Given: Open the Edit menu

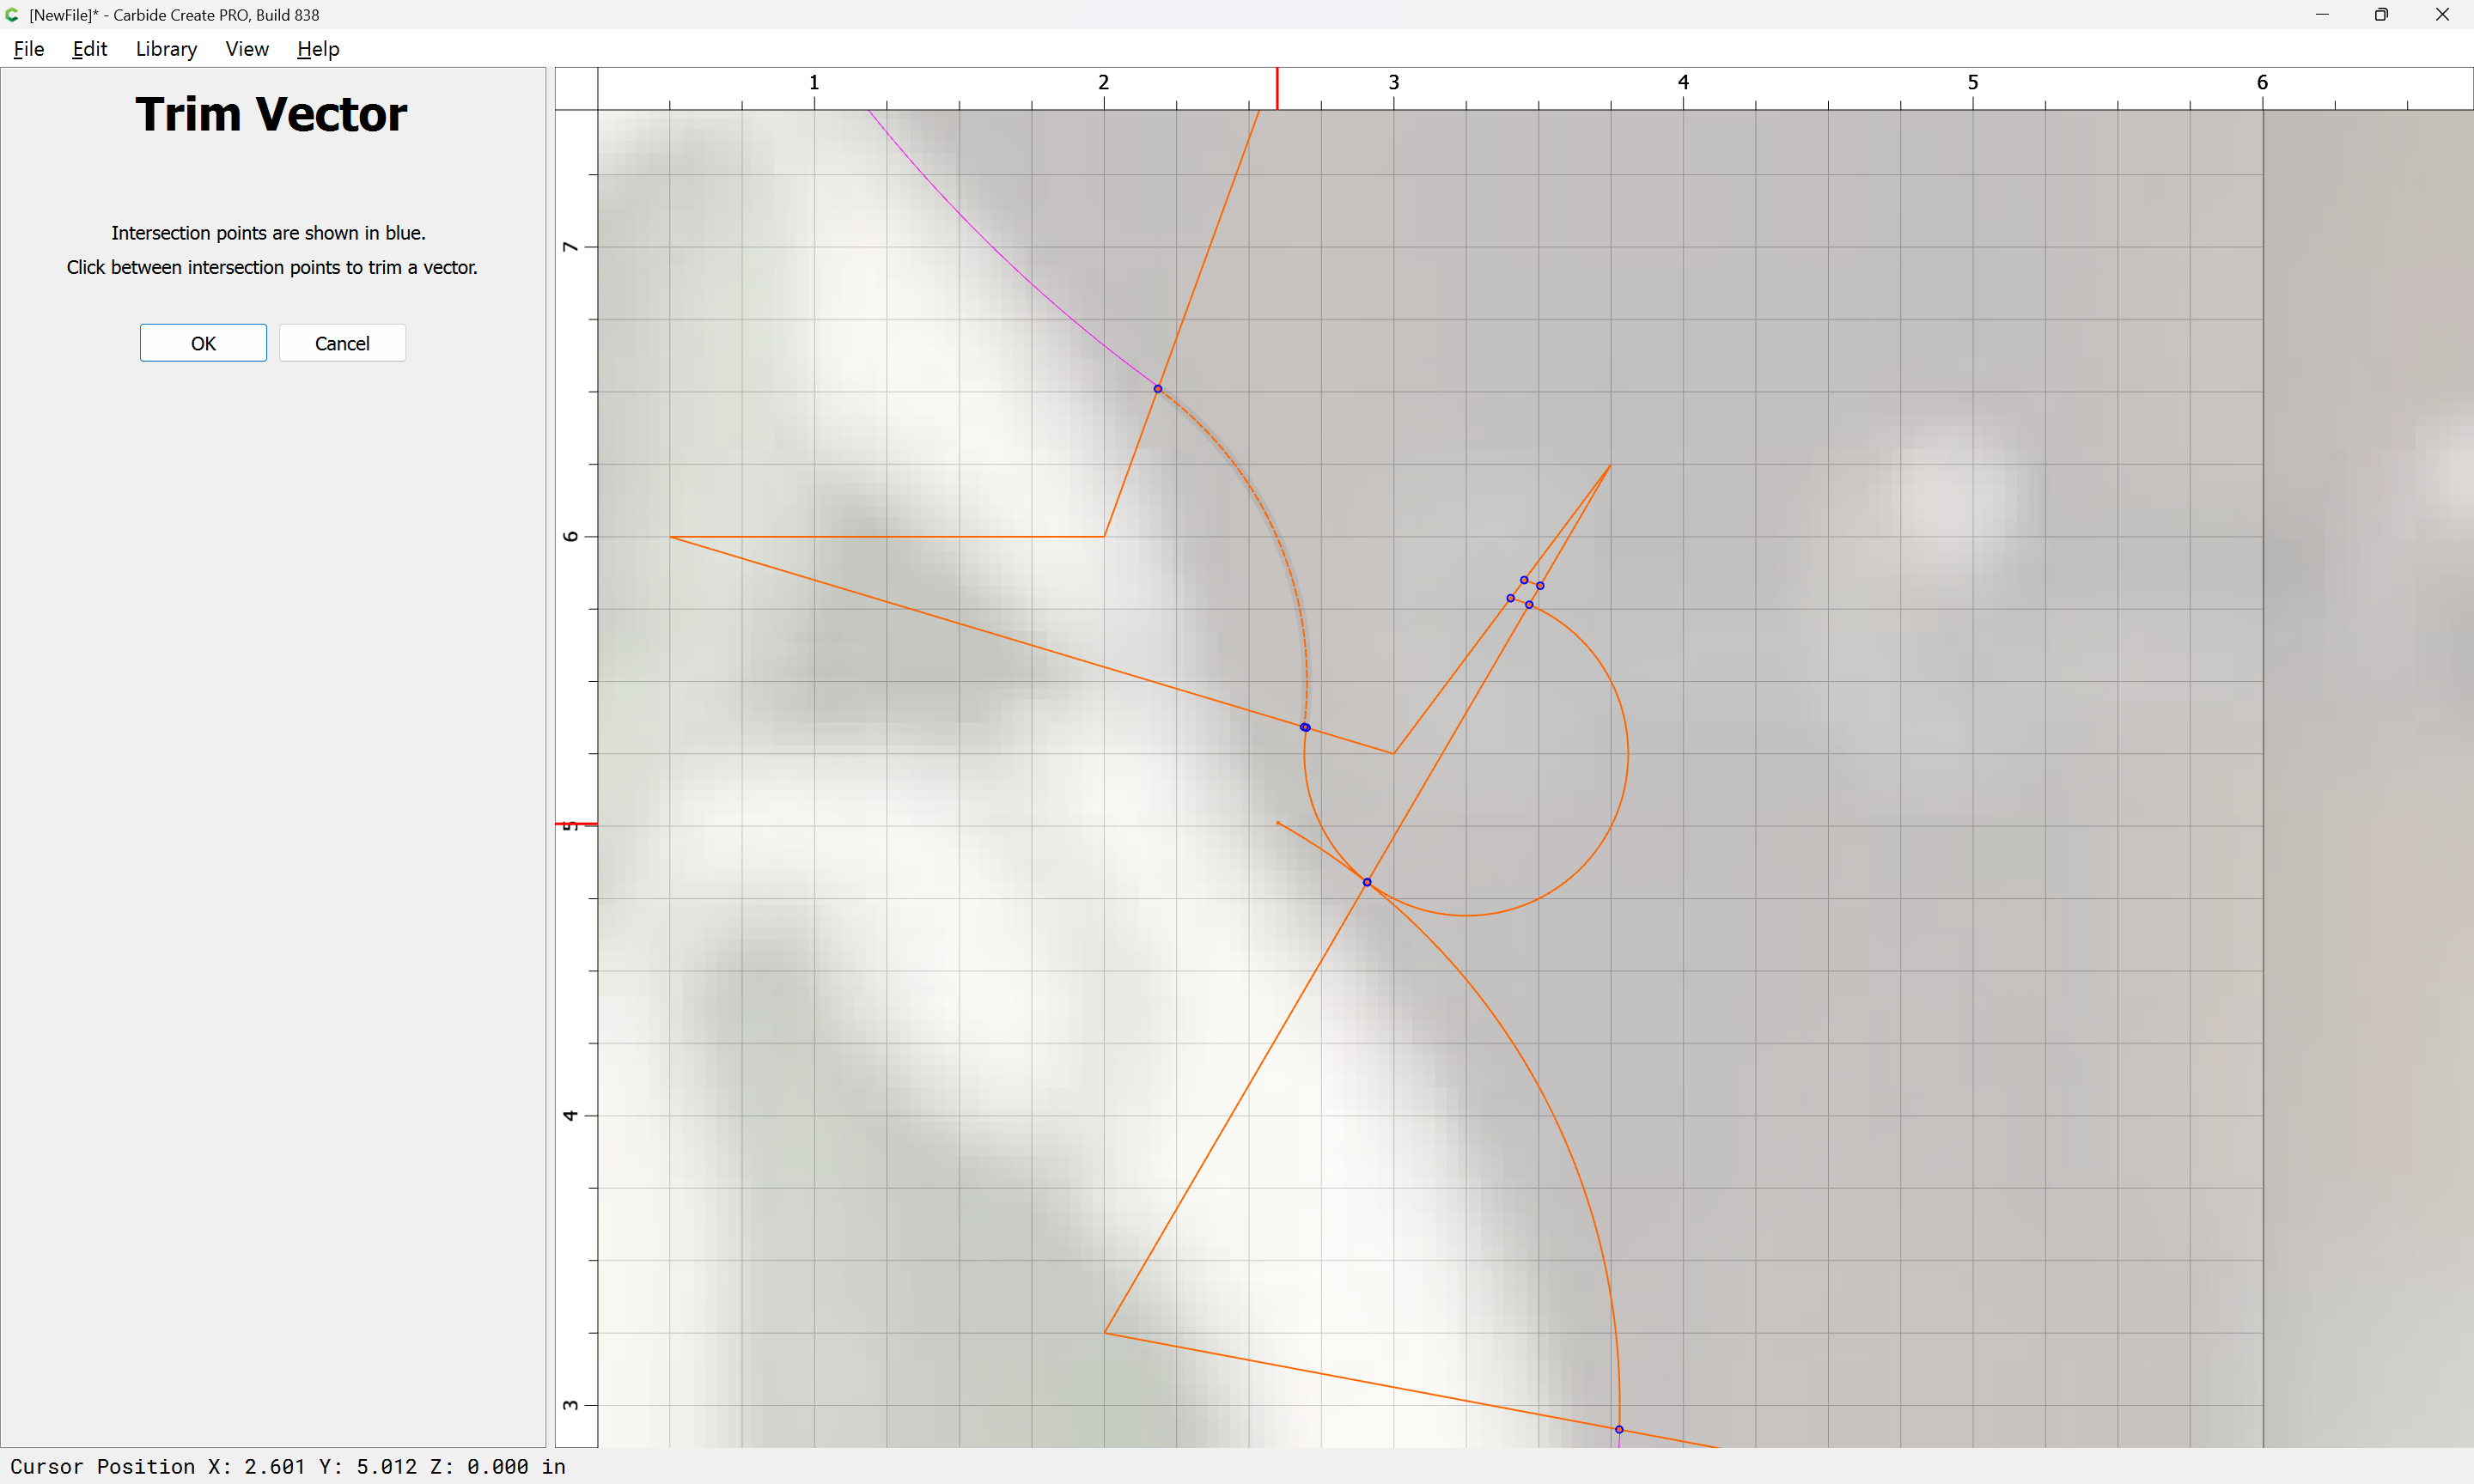Looking at the screenshot, I should [x=89, y=49].
